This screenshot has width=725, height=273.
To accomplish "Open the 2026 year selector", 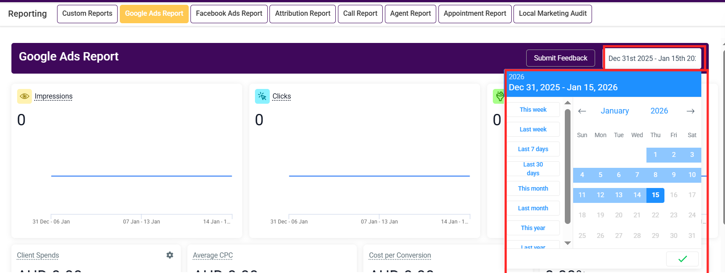I will 659,111.
